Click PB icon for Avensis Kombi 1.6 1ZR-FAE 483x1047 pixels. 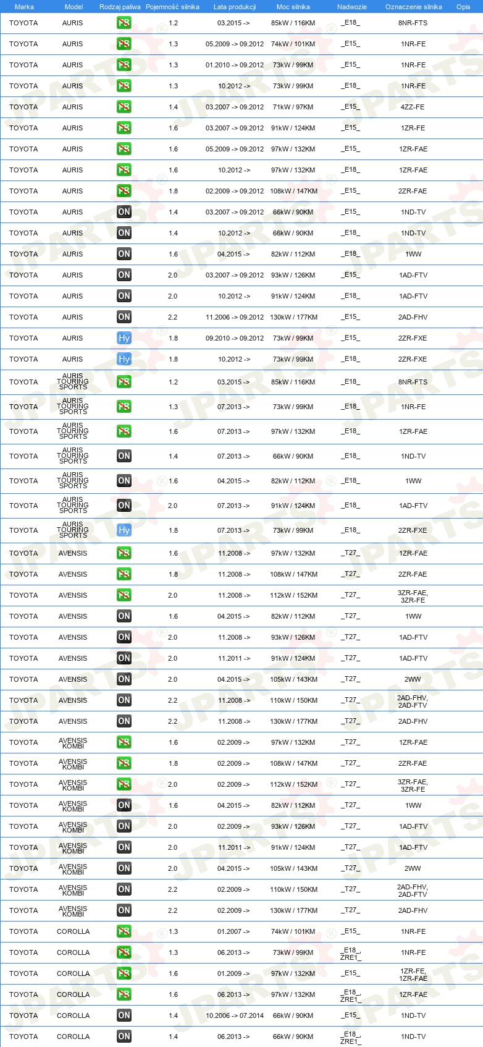click(x=124, y=742)
